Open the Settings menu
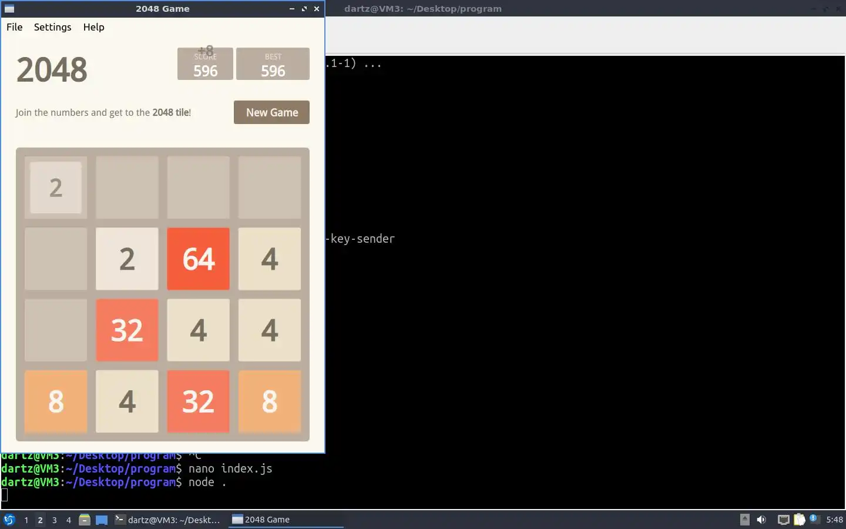Viewport: 846px width, 529px height. coord(52,27)
